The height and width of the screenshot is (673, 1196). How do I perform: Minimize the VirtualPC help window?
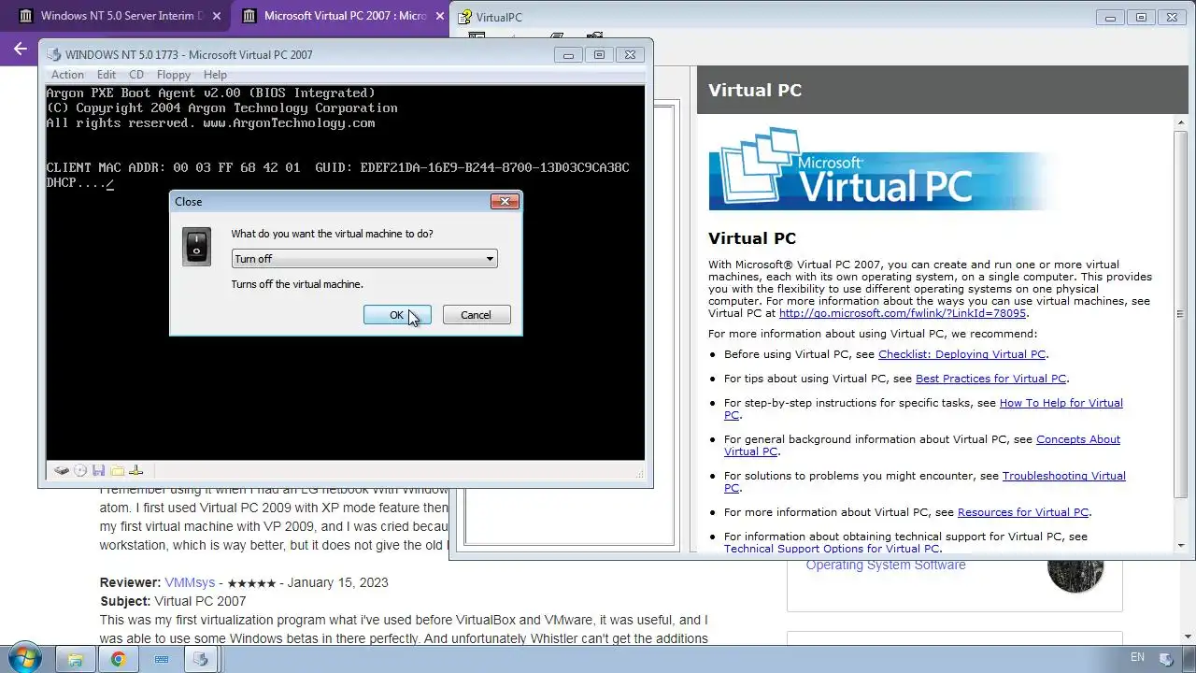[1110, 17]
